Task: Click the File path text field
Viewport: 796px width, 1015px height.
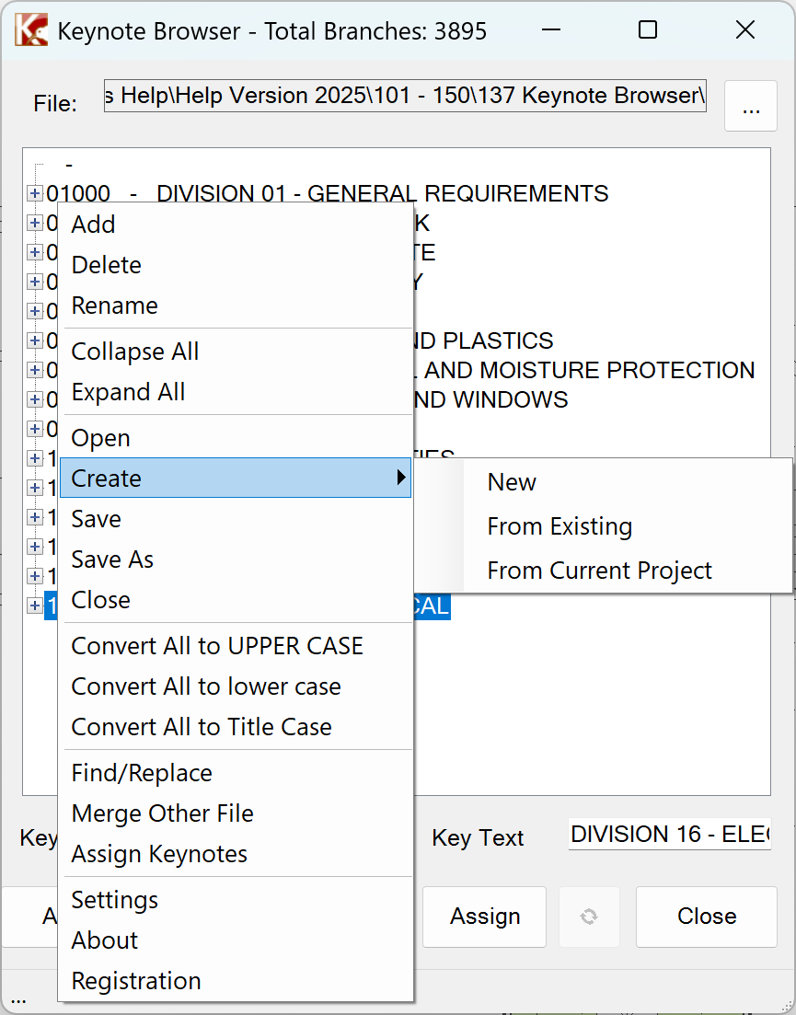Action: click(x=405, y=96)
